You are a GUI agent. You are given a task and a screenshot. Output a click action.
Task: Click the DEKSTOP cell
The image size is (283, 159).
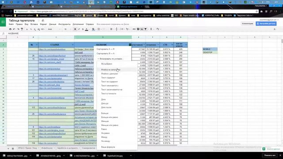pyautogui.click(x=210, y=53)
